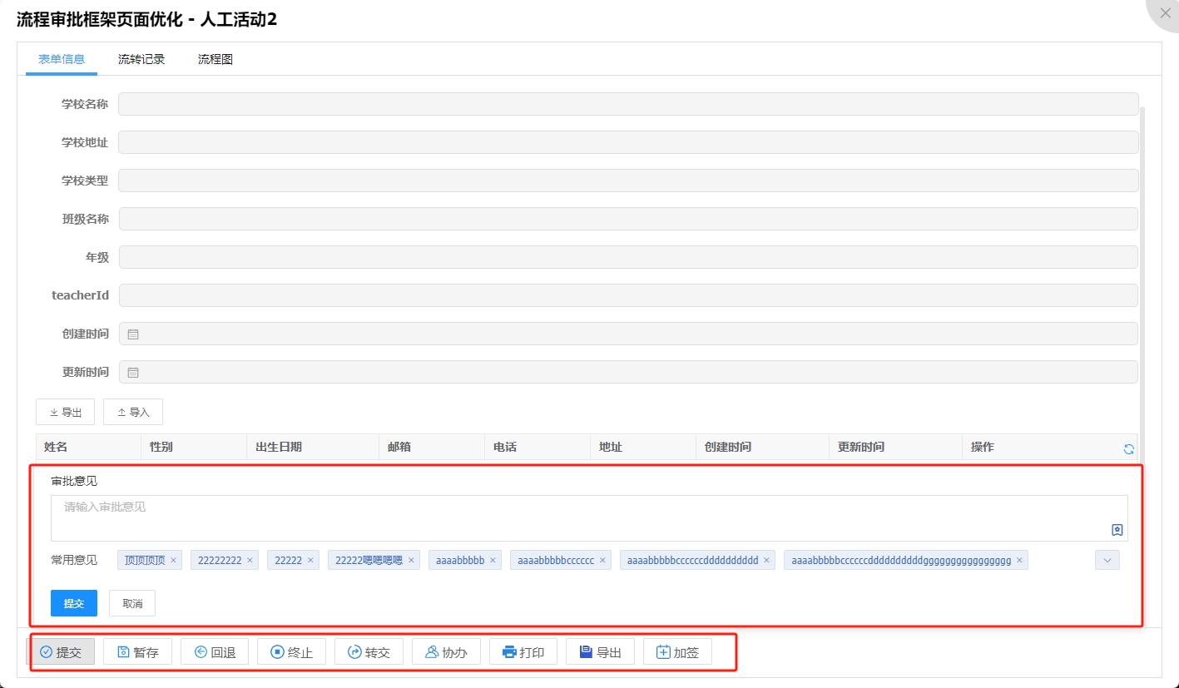The height and width of the screenshot is (688, 1179).
Task: Open the 流程图 tab
Action: click(215, 59)
